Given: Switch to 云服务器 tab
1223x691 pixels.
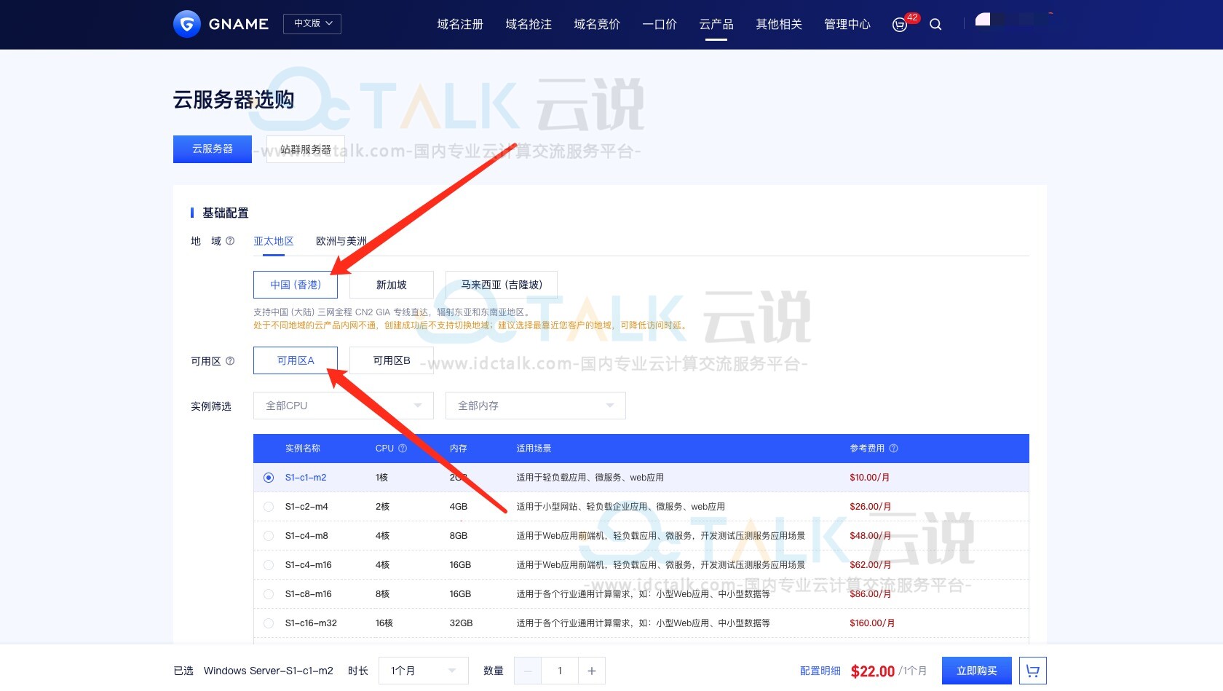Looking at the screenshot, I should tap(213, 149).
